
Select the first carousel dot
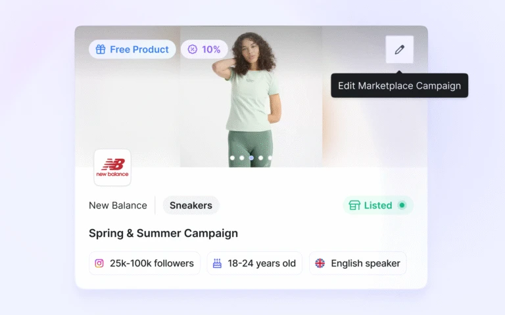pos(232,157)
